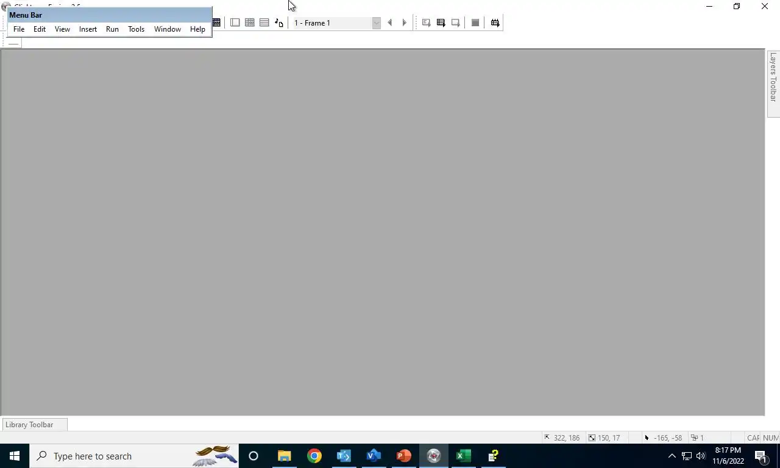Click the bold run-application list icon
This screenshot has width=780, height=468.
(441, 23)
